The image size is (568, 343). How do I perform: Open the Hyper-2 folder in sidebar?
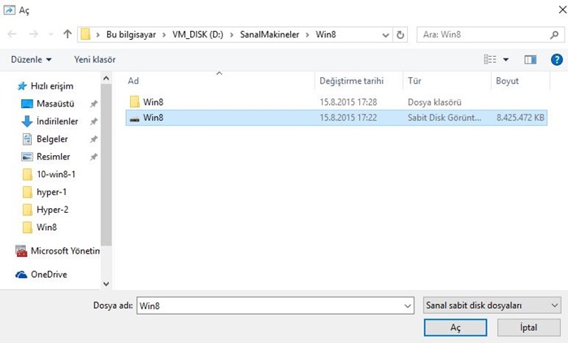pos(52,210)
